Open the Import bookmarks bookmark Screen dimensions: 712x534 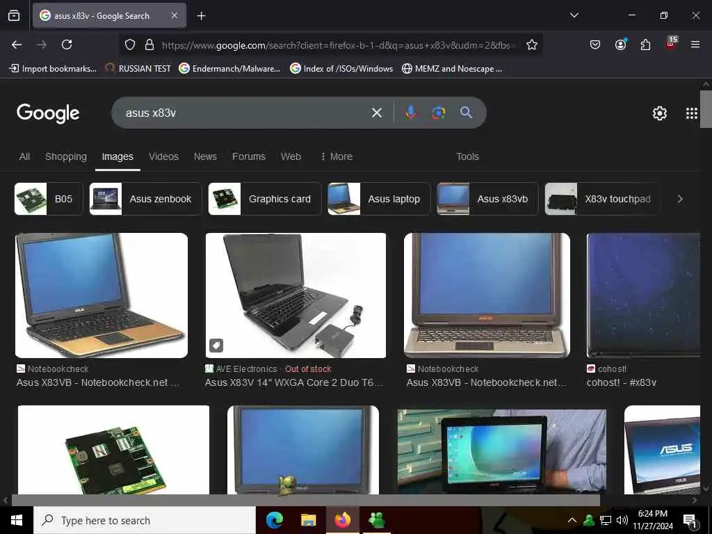[53, 69]
